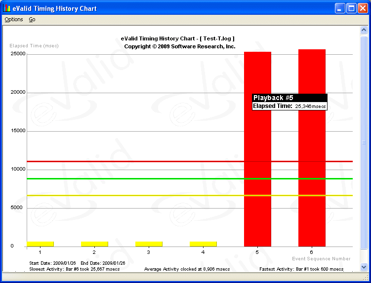This screenshot has width=371, height=283.
Task: Minimize the Timing History Chart window
Action: (x=340, y=8)
